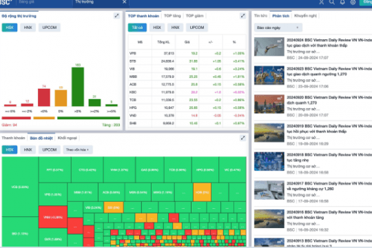Open the Theo vốn hóa dropdown
This screenshot has width=372, height=248.
(77, 149)
